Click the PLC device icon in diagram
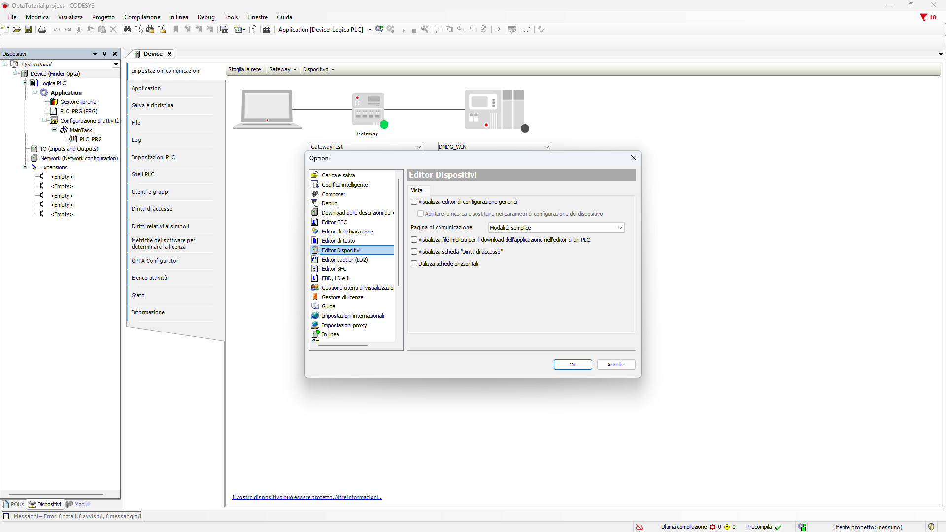This screenshot has height=532, width=946. 495,109
